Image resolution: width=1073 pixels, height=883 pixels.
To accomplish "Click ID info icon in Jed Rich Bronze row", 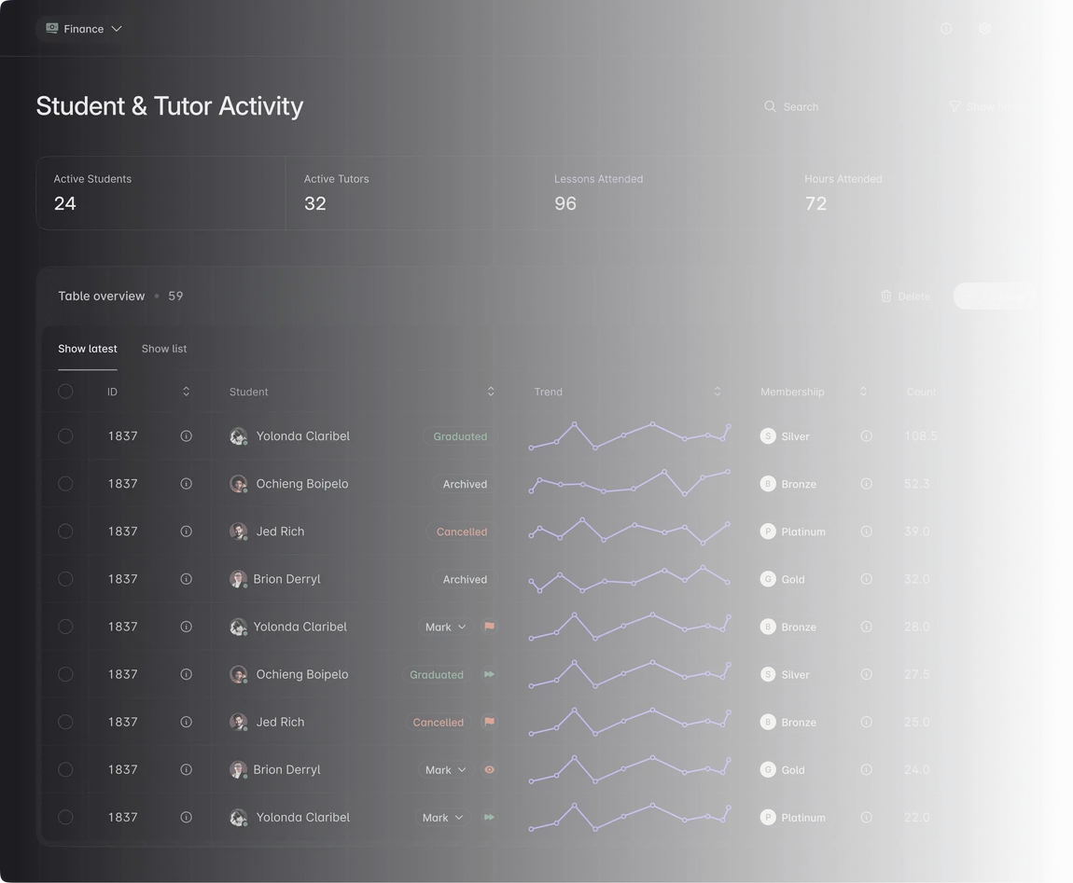I will click(186, 722).
